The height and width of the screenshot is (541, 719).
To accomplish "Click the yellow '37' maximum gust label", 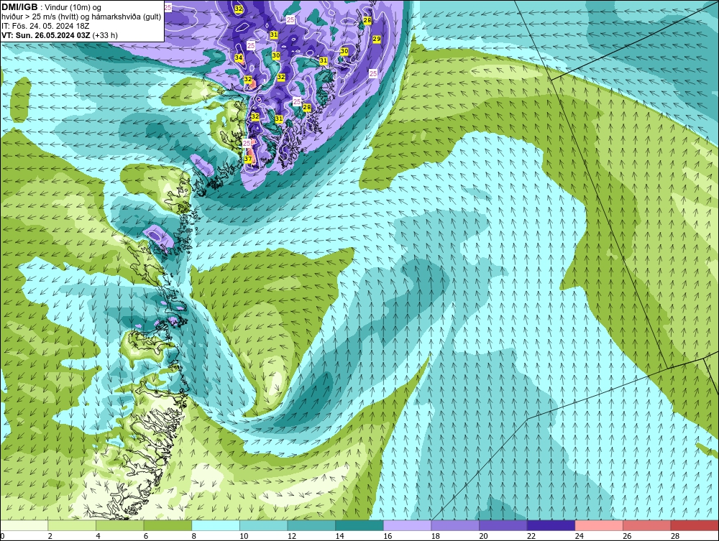I will [248, 159].
